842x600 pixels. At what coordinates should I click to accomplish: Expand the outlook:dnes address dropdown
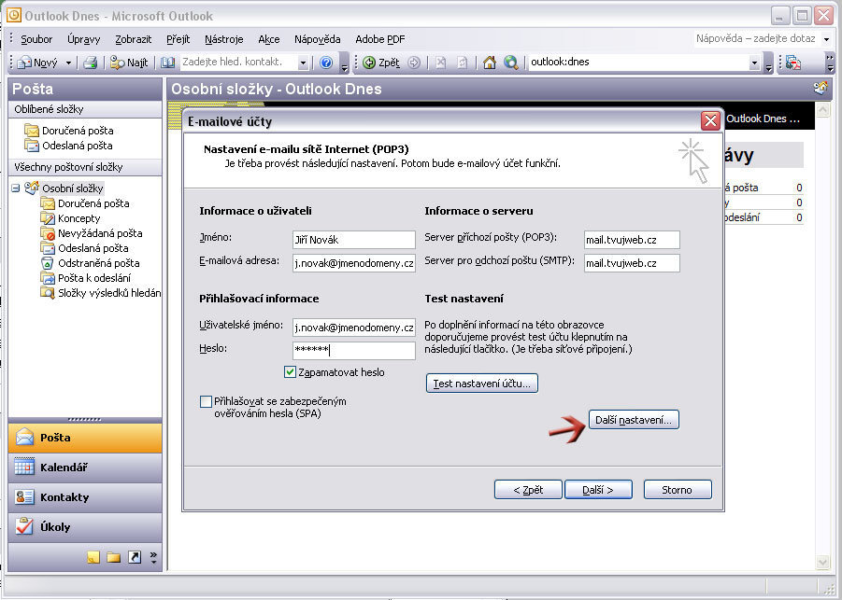pos(754,63)
